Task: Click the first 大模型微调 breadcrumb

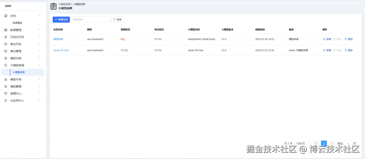Action: coord(64,4)
